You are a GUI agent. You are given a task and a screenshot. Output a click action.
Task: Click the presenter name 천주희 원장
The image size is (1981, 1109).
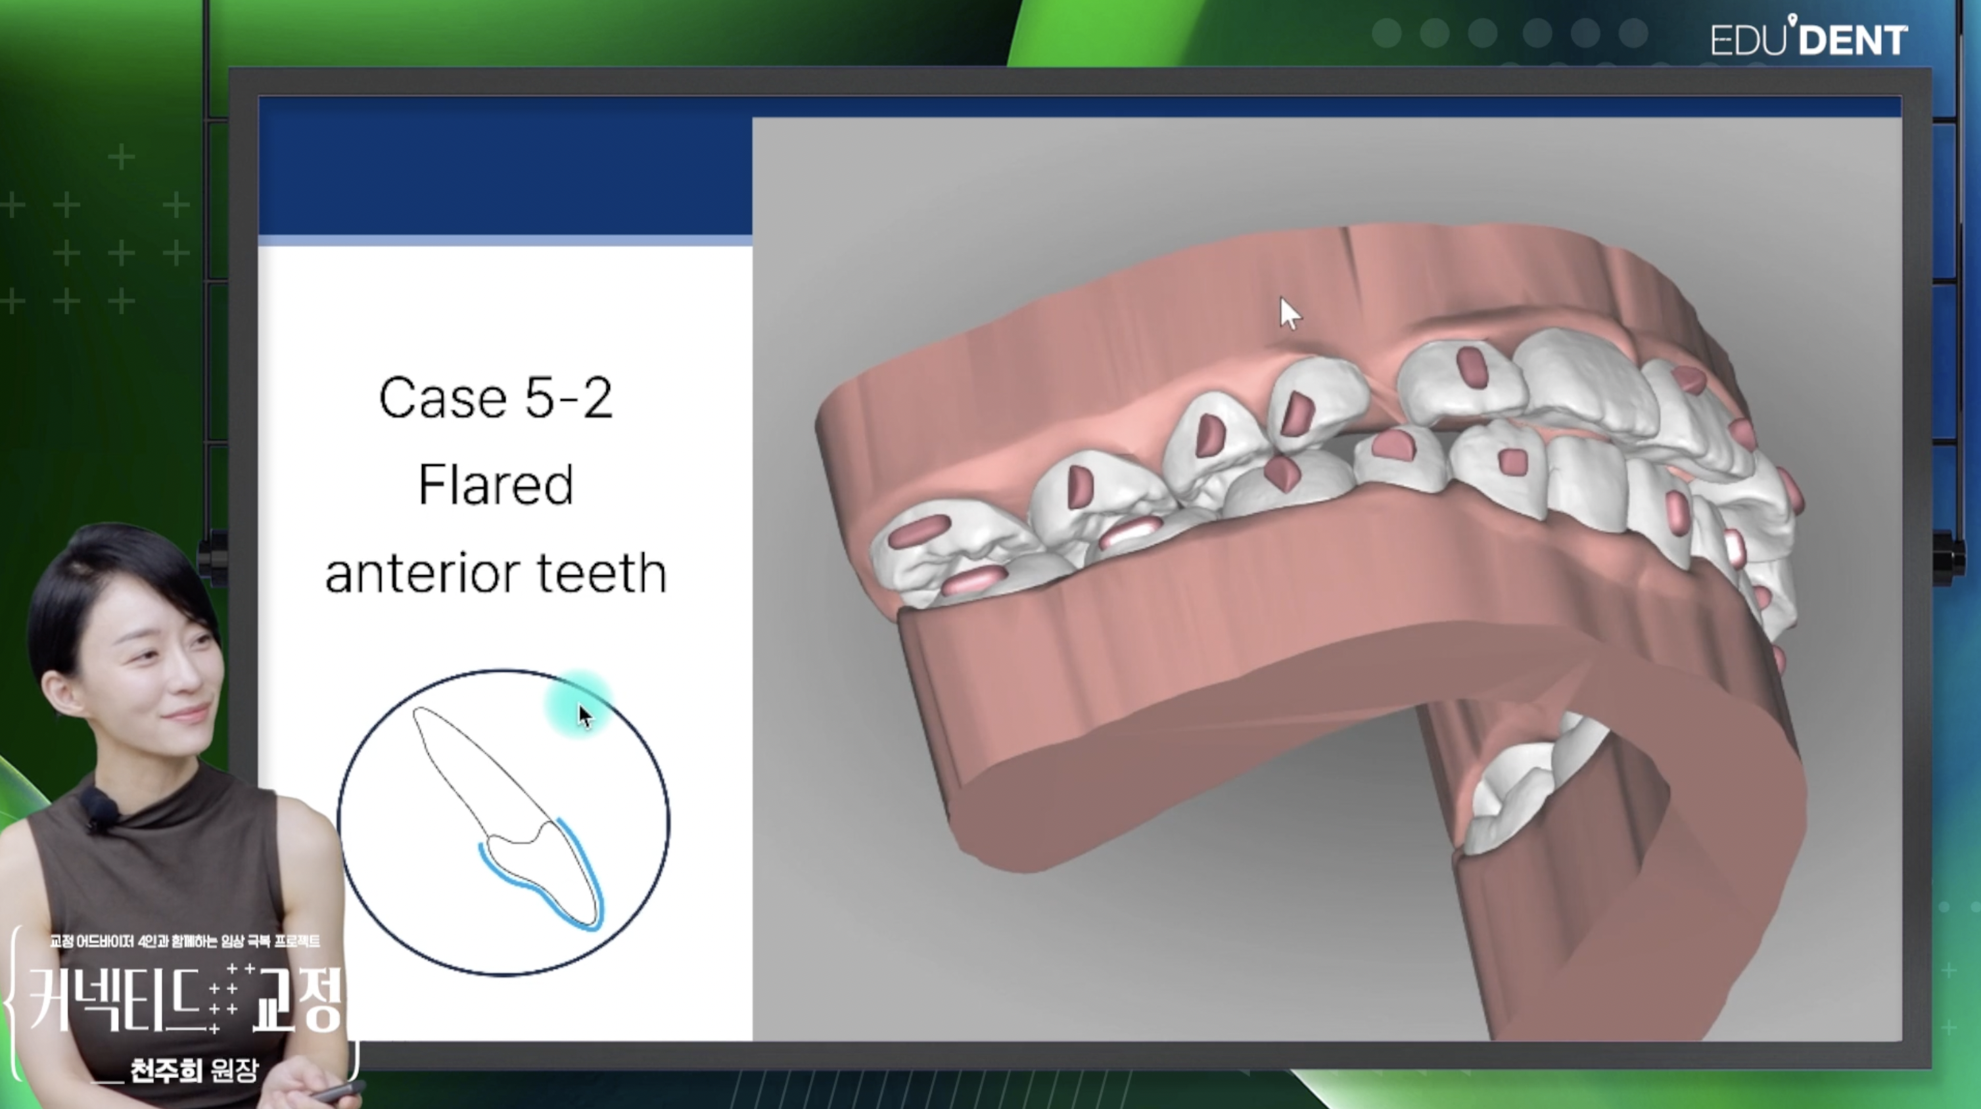tap(194, 1070)
